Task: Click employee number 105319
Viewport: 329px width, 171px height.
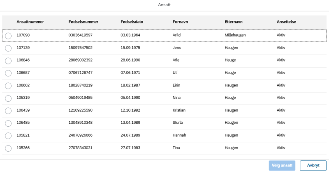Action: pyautogui.click(x=23, y=98)
